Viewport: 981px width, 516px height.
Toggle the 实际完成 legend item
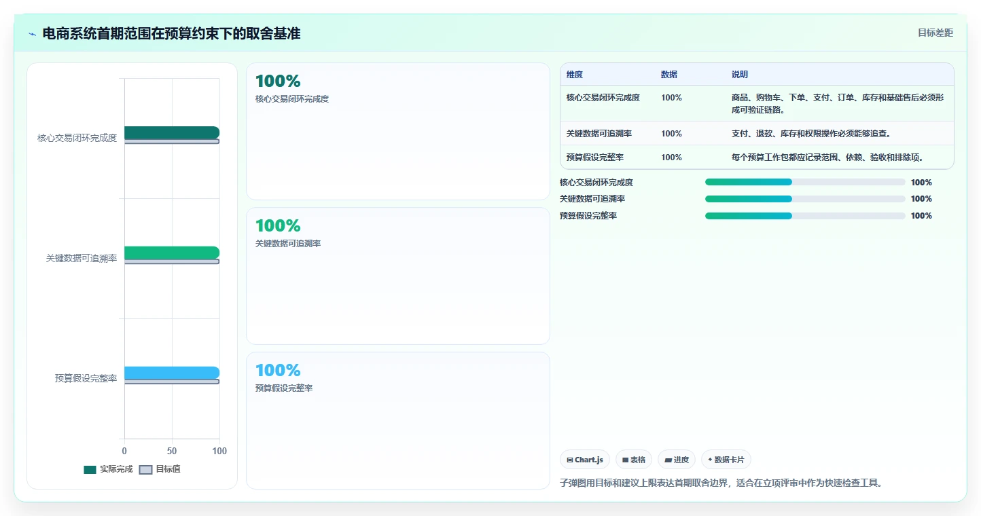click(x=108, y=469)
